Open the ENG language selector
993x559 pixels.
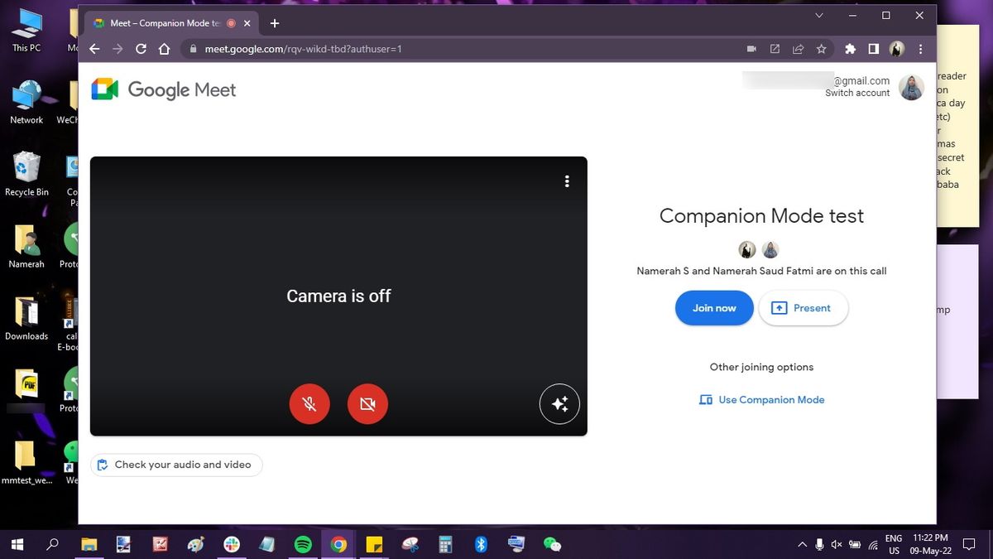point(894,544)
